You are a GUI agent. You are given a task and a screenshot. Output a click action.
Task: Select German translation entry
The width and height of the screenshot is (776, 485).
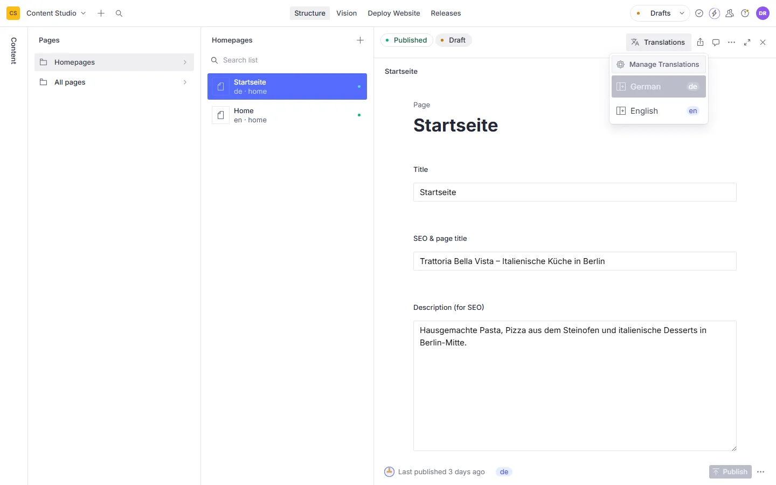(659, 86)
